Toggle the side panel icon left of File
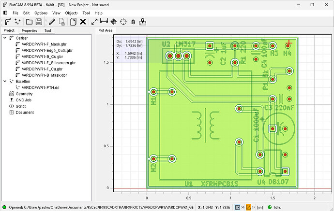The image size is (334, 211). (5, 12)
